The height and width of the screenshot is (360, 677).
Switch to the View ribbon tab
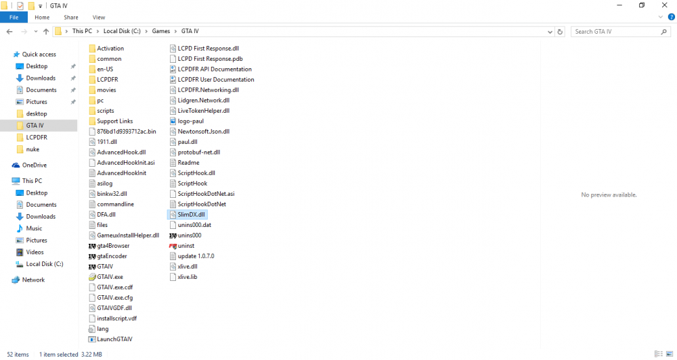[98, 18]
